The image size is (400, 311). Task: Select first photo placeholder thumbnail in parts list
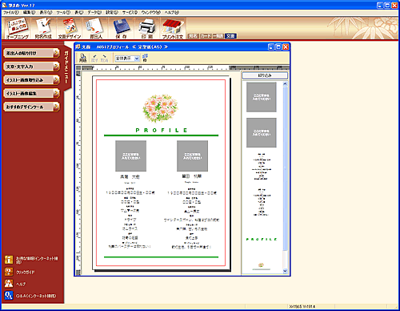tap(262, 97)
